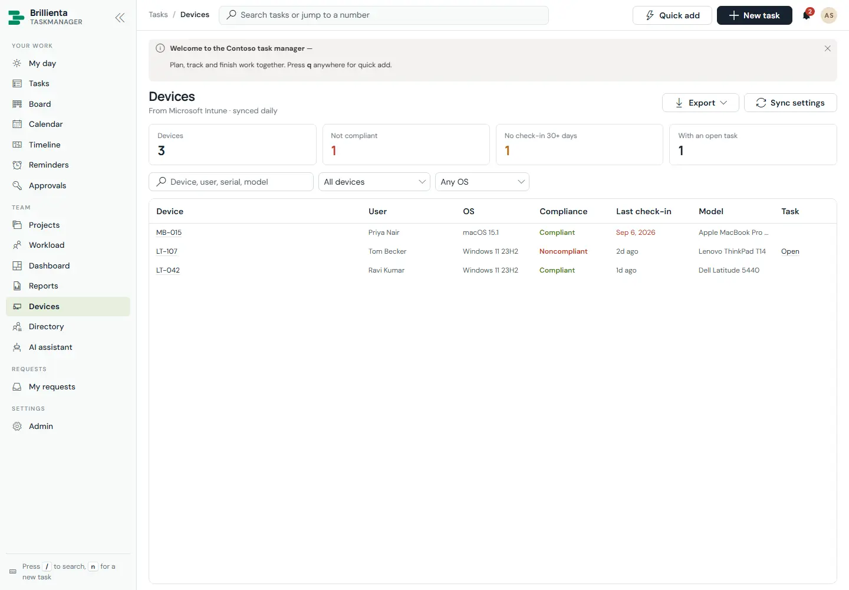Open the AS user avatar menu
Viewport: 849px width, 590px height.
[829, 15]
